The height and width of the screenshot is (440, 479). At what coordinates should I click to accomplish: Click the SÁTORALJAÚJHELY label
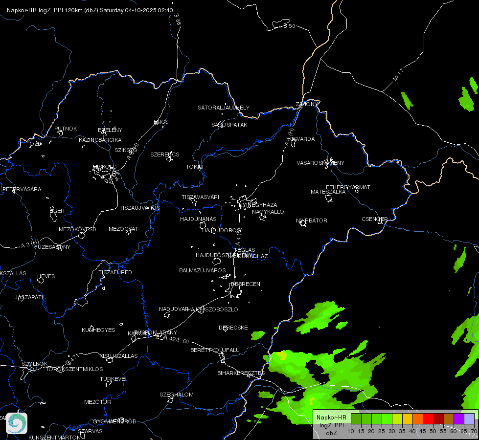click(x=224, y=108)
